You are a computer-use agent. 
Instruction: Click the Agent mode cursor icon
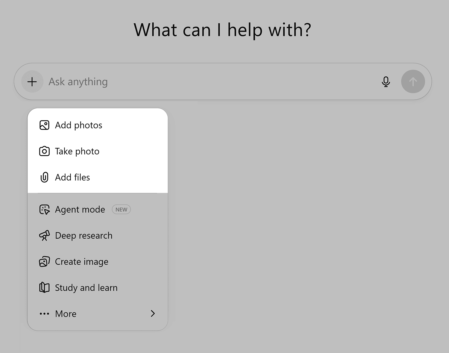(x=44, y=210)
